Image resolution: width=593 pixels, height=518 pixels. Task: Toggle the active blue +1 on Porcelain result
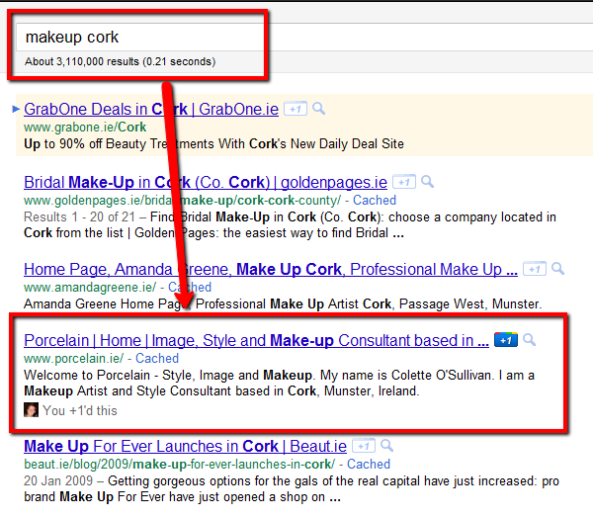click(506, 340)
